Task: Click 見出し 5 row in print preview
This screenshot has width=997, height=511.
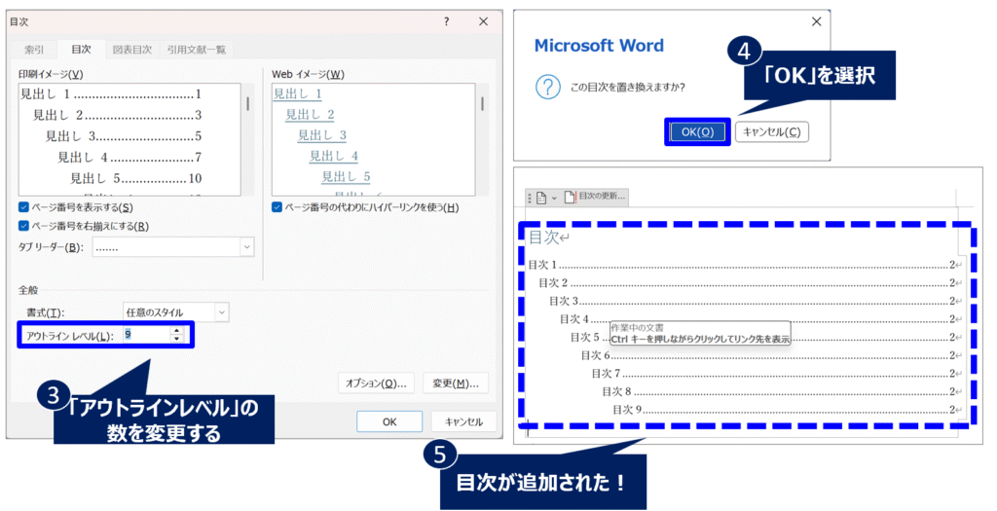Action: tap(136, 178)
